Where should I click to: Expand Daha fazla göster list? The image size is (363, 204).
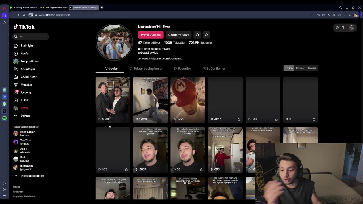[29, 176]
